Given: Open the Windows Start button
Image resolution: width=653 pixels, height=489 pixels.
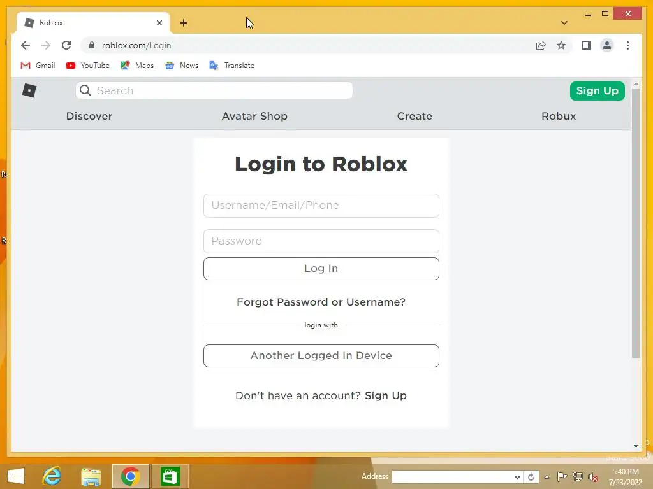Looking at the screenshot, I should [16, 476].
